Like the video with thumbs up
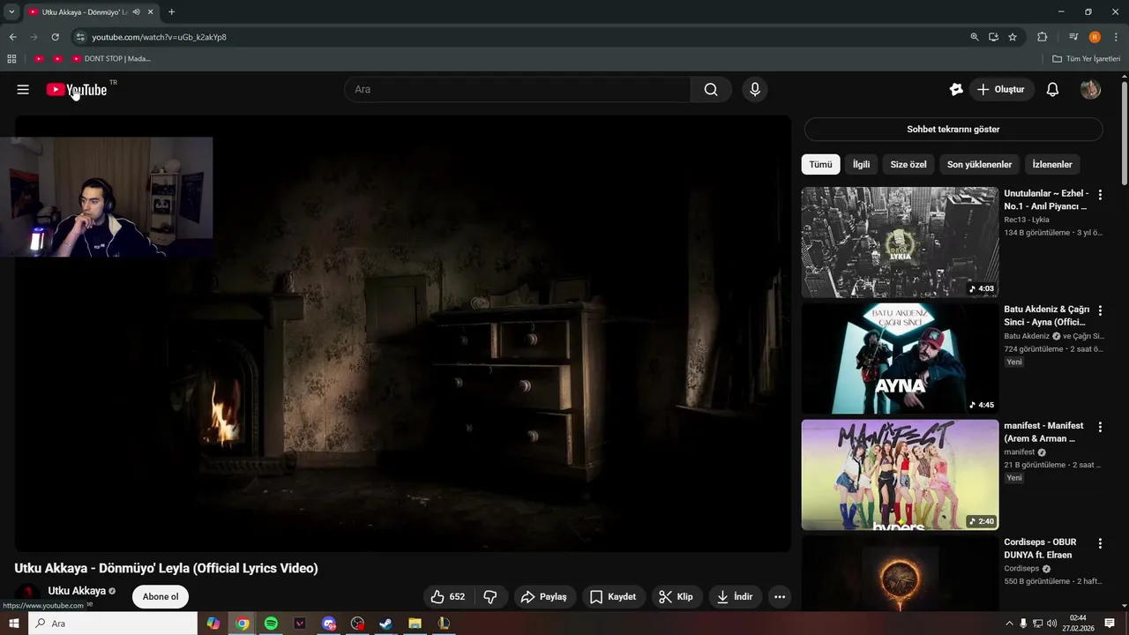Viewport: 1129px width, 635px height. coord(448,597)
